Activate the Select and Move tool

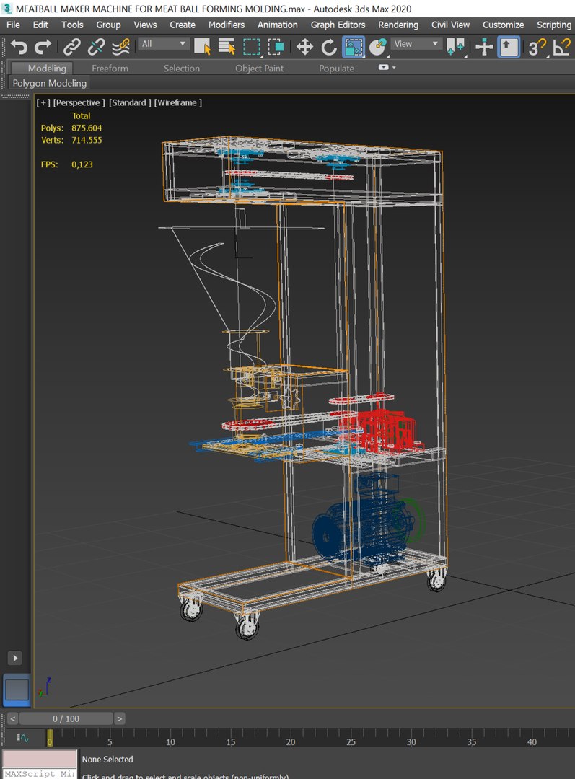pos(304,47)
